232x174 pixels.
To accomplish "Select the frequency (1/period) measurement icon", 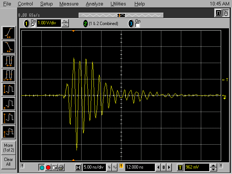I will pos(9,76).
